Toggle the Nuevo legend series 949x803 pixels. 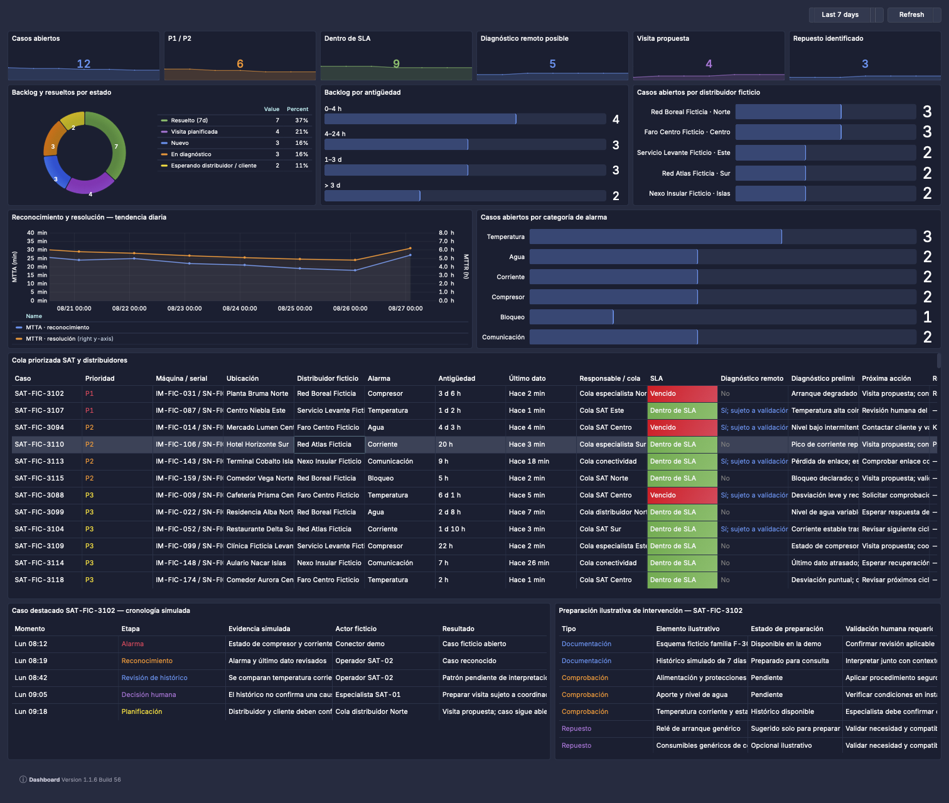pyautogui.click(x=180, y=143)
